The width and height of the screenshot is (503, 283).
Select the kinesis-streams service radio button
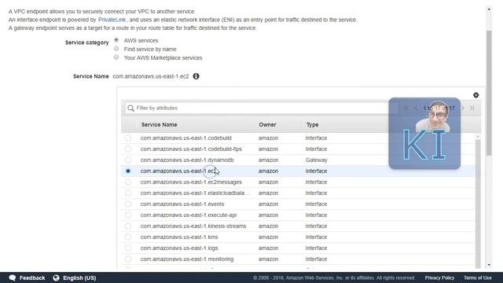tap(128, 226)
